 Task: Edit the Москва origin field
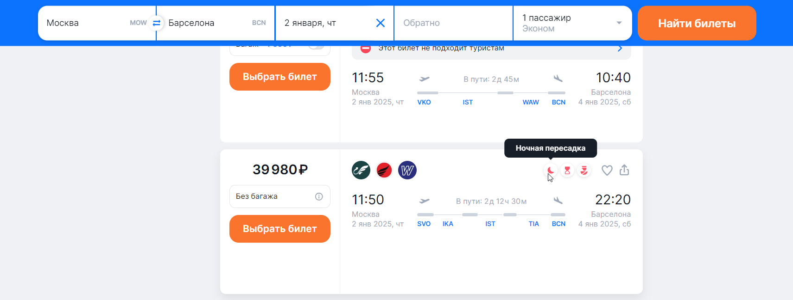tap(96, 23)
